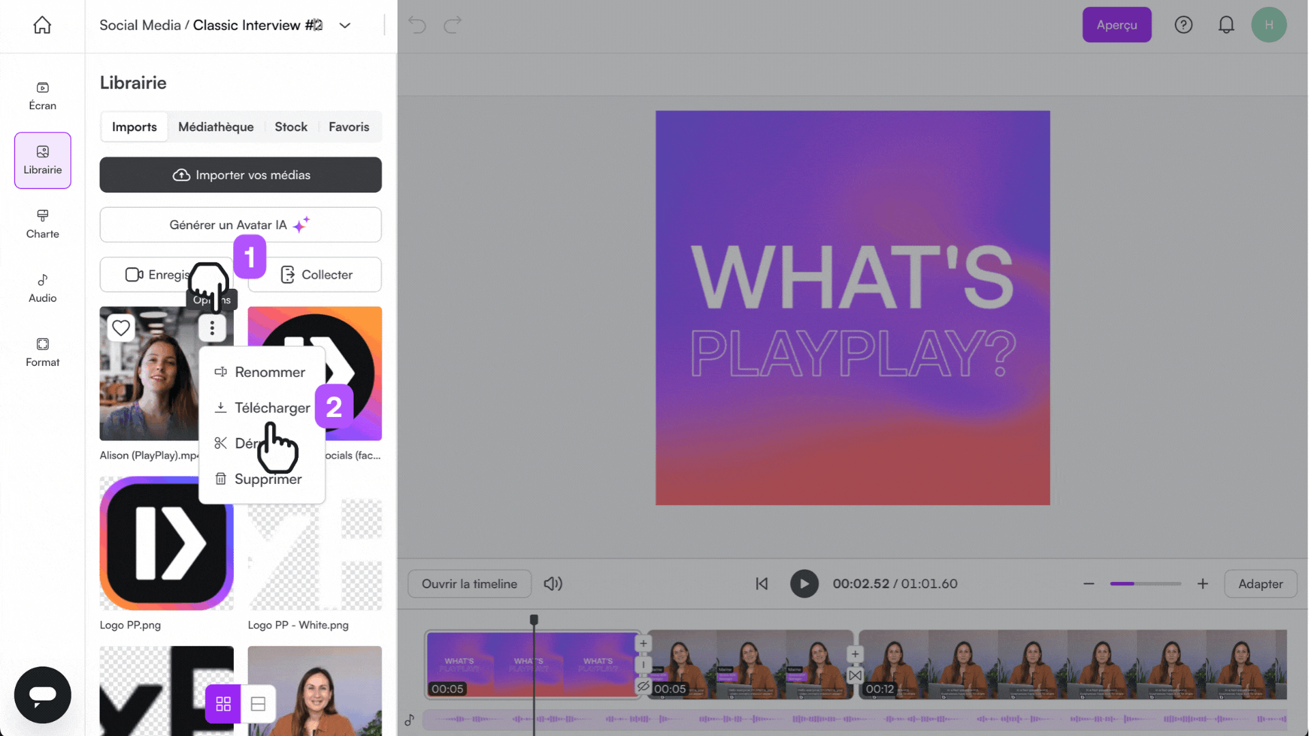Switch to the Audio panel
The image size is (1309, 736).
click(42, 288)
